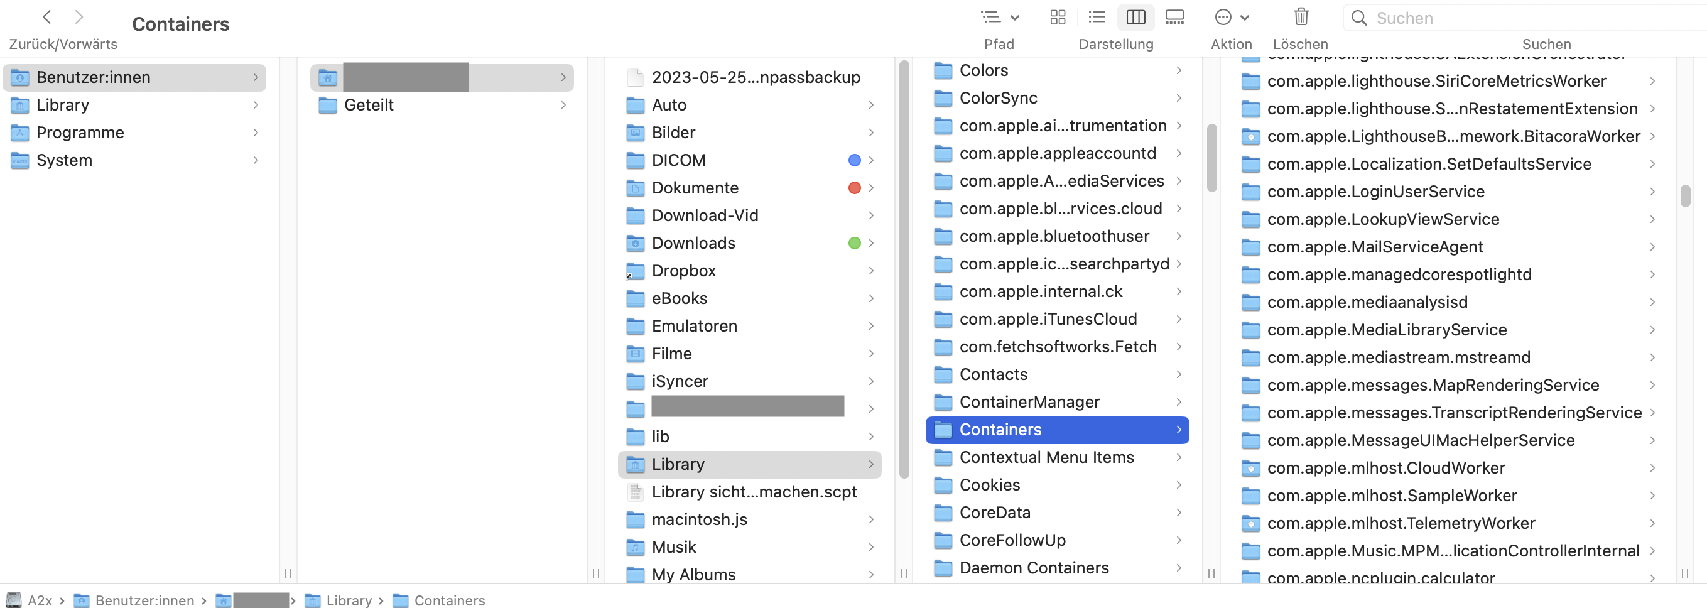
Task: Go forward with the right chevron button
Action: tap(79, 17)
